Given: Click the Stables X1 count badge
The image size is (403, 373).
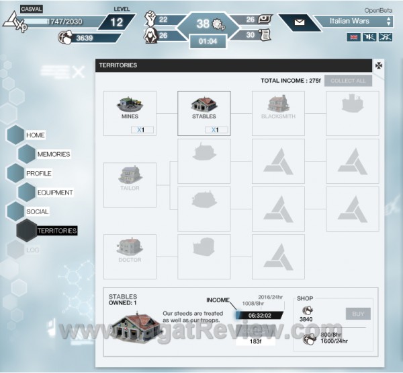Looking at the screenshot, I should pos(216,130).
